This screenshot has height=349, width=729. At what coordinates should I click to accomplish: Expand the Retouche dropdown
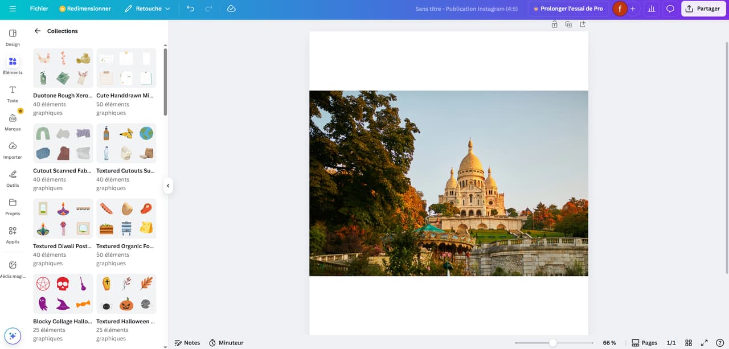coord(148,9)
